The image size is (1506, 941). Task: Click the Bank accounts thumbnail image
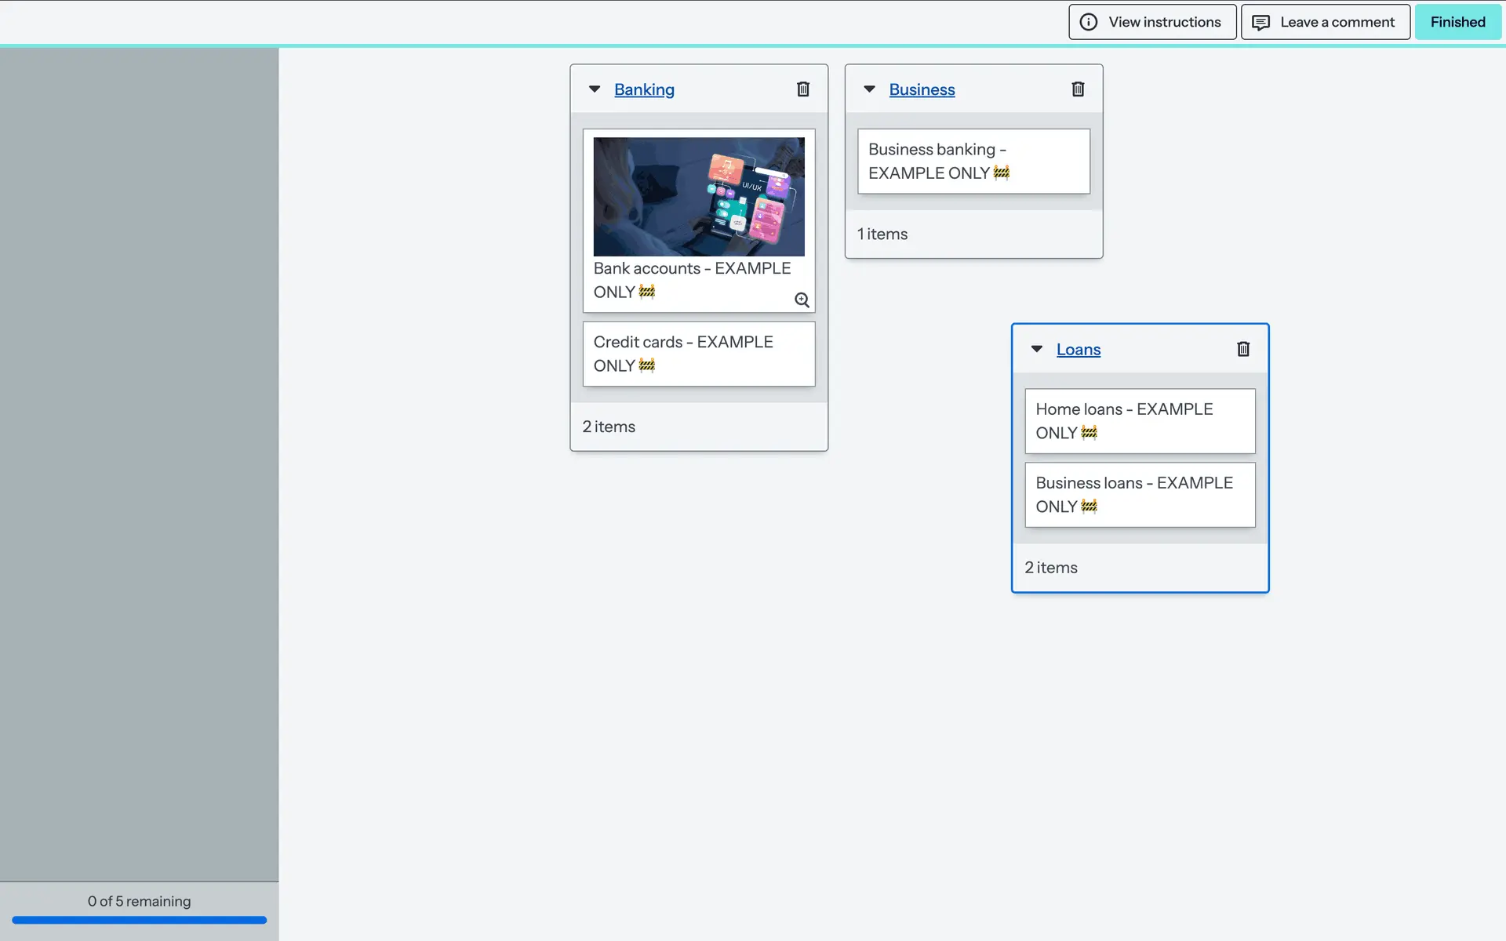(698, 197)
